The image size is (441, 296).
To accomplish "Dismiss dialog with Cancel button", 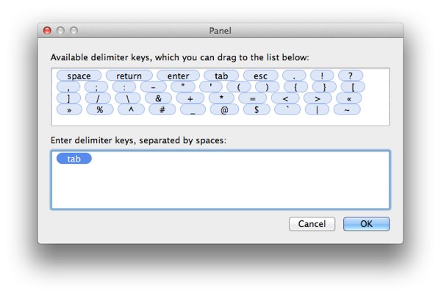I will point(312,224).
